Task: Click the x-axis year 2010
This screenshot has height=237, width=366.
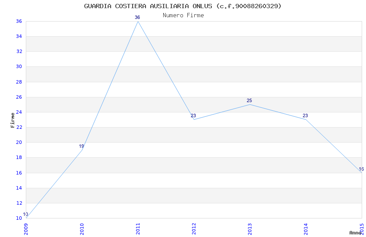Action: (82, 229)
